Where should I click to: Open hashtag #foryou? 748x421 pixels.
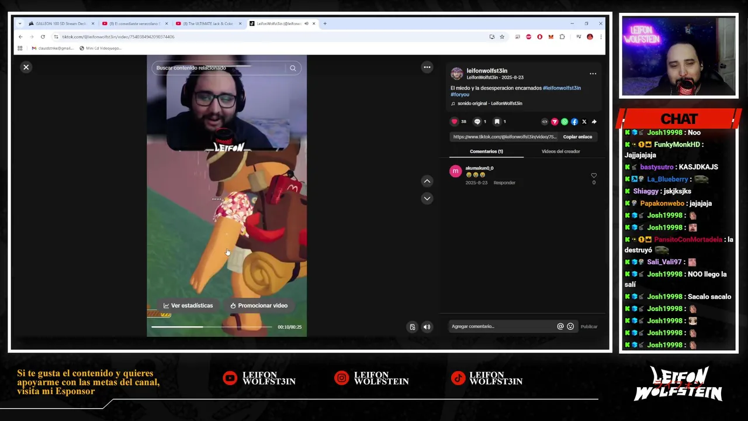460,94
